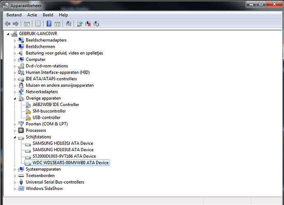Select SAMSUNG HD103UI ATA Device

pos(63,150)
